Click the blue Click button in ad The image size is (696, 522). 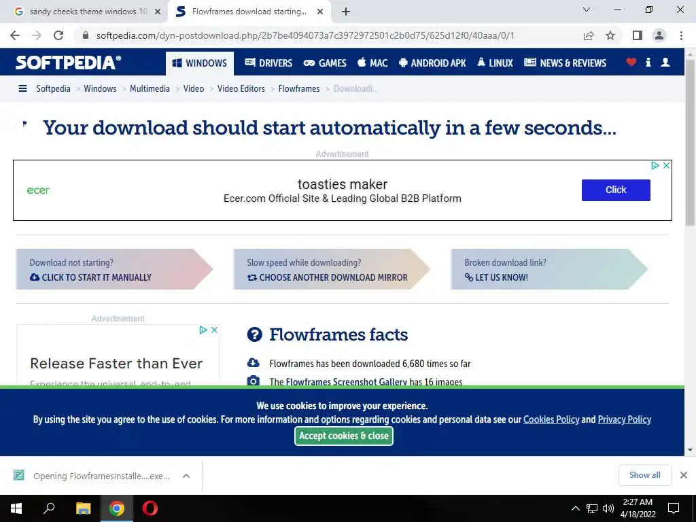point(616,190)
